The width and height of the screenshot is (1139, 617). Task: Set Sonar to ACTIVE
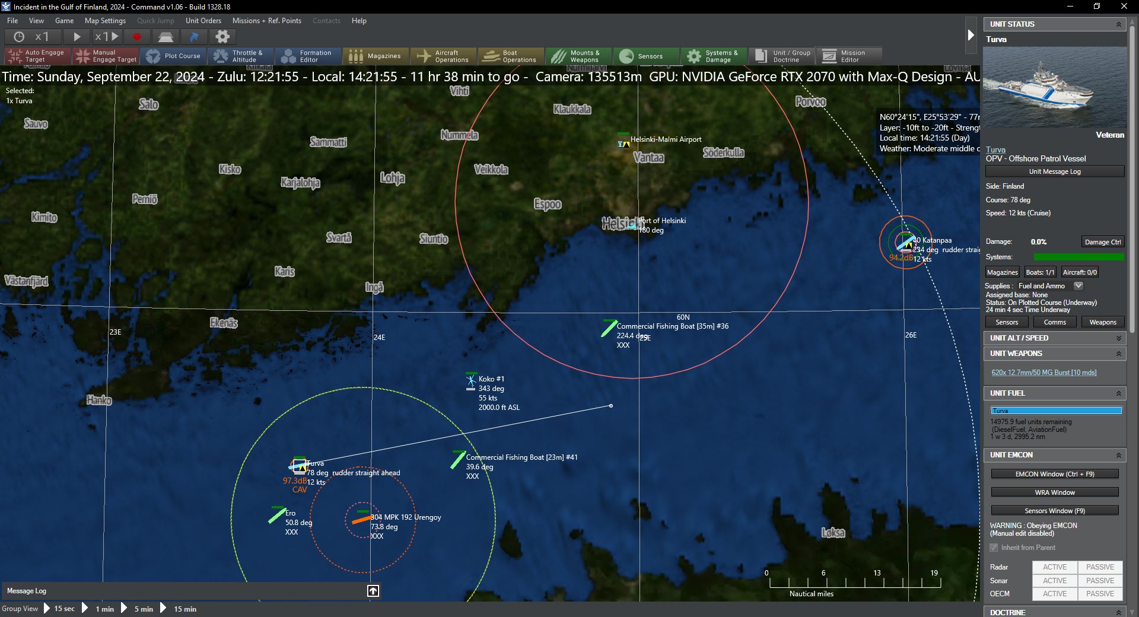[1055, 581]
